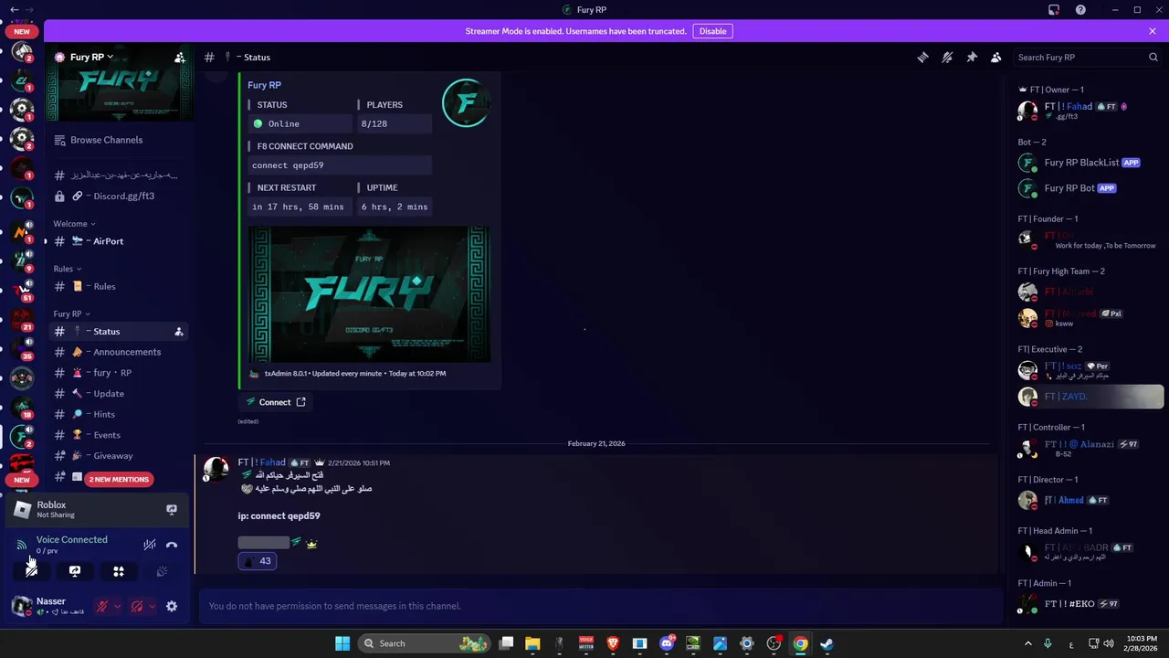Viewport: 1169px width, 658px height.
Task: Open the fury RP text channel
Action: pyautogui.click(x=119, y=373)
